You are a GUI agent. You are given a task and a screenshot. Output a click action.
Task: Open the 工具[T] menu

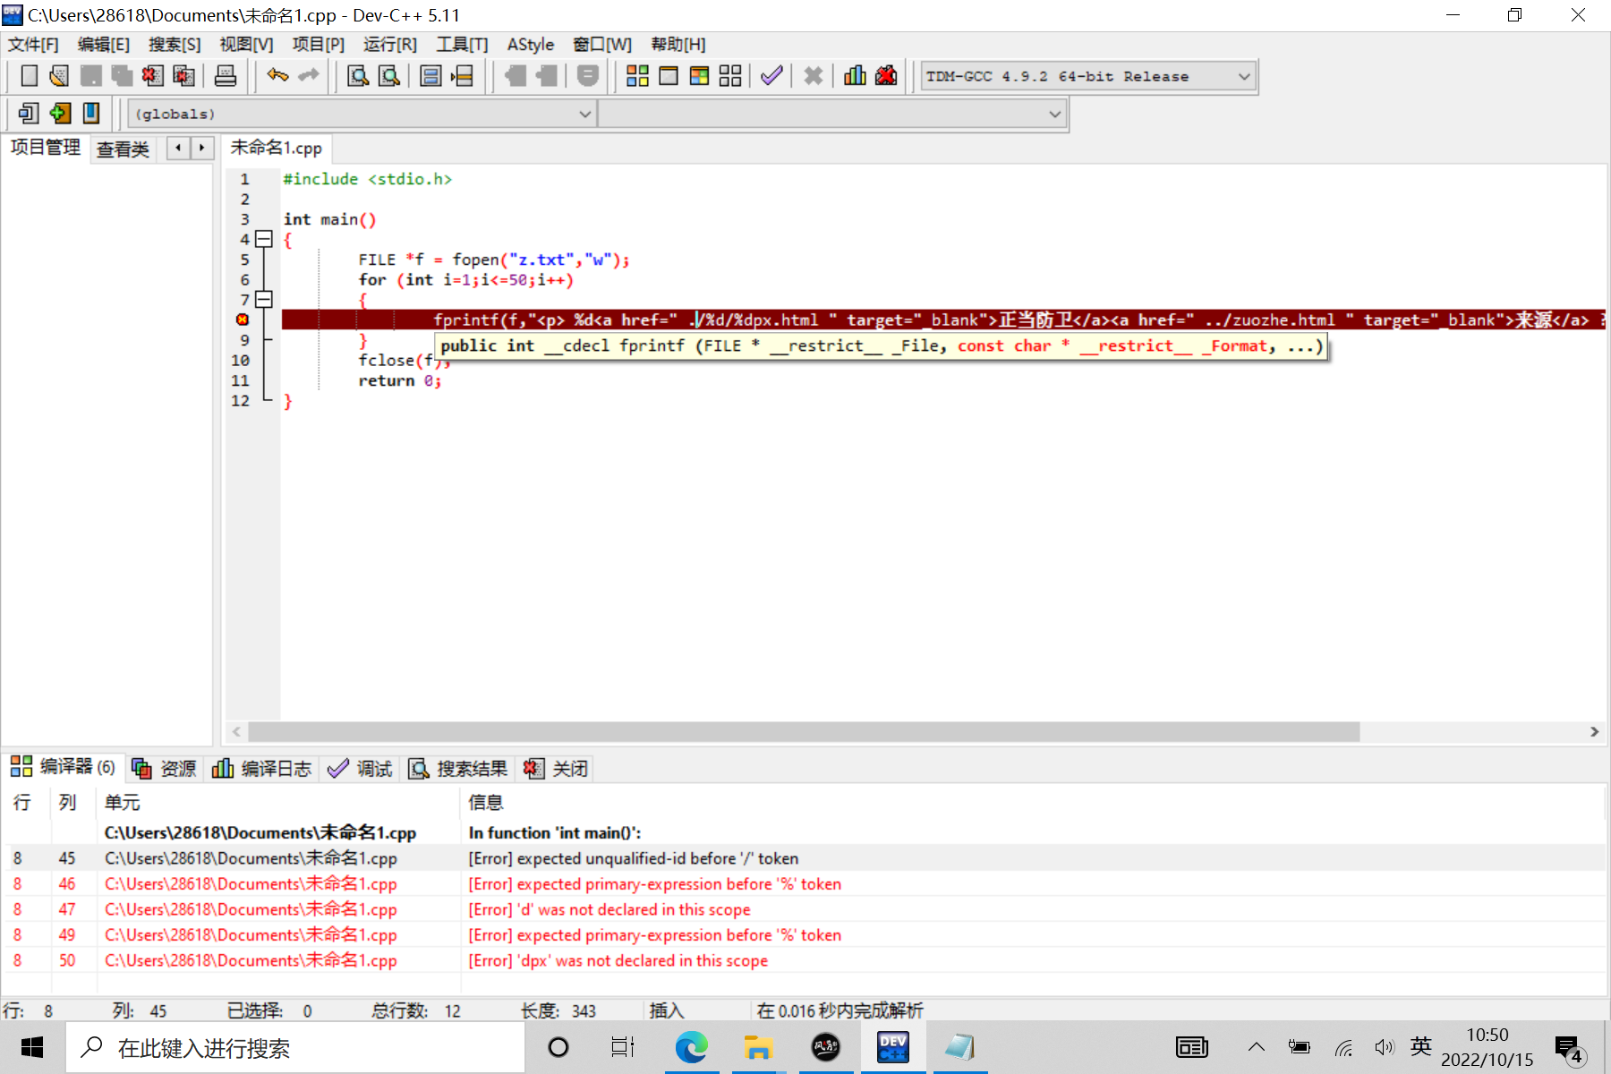462,44
